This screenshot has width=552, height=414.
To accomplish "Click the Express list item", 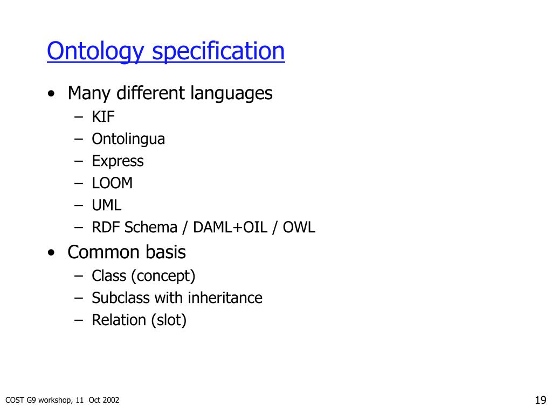I will pos(118,161).
